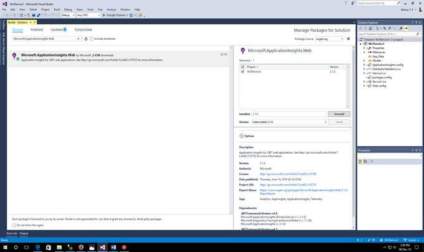This screenshot has width=424, height=252.
Task: Click the Save icon in the toolbar
Action: coord(34,16)
